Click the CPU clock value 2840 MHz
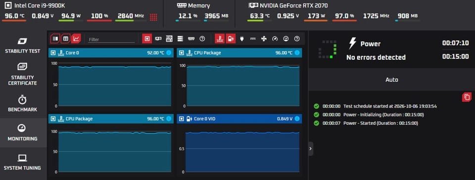Image resolution: width=475 pixels, height=180 pixels. point(131,16)
